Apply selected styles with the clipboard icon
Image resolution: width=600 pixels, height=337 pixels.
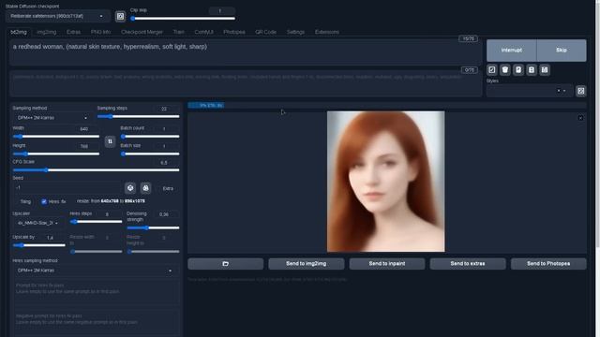point(532,70)
